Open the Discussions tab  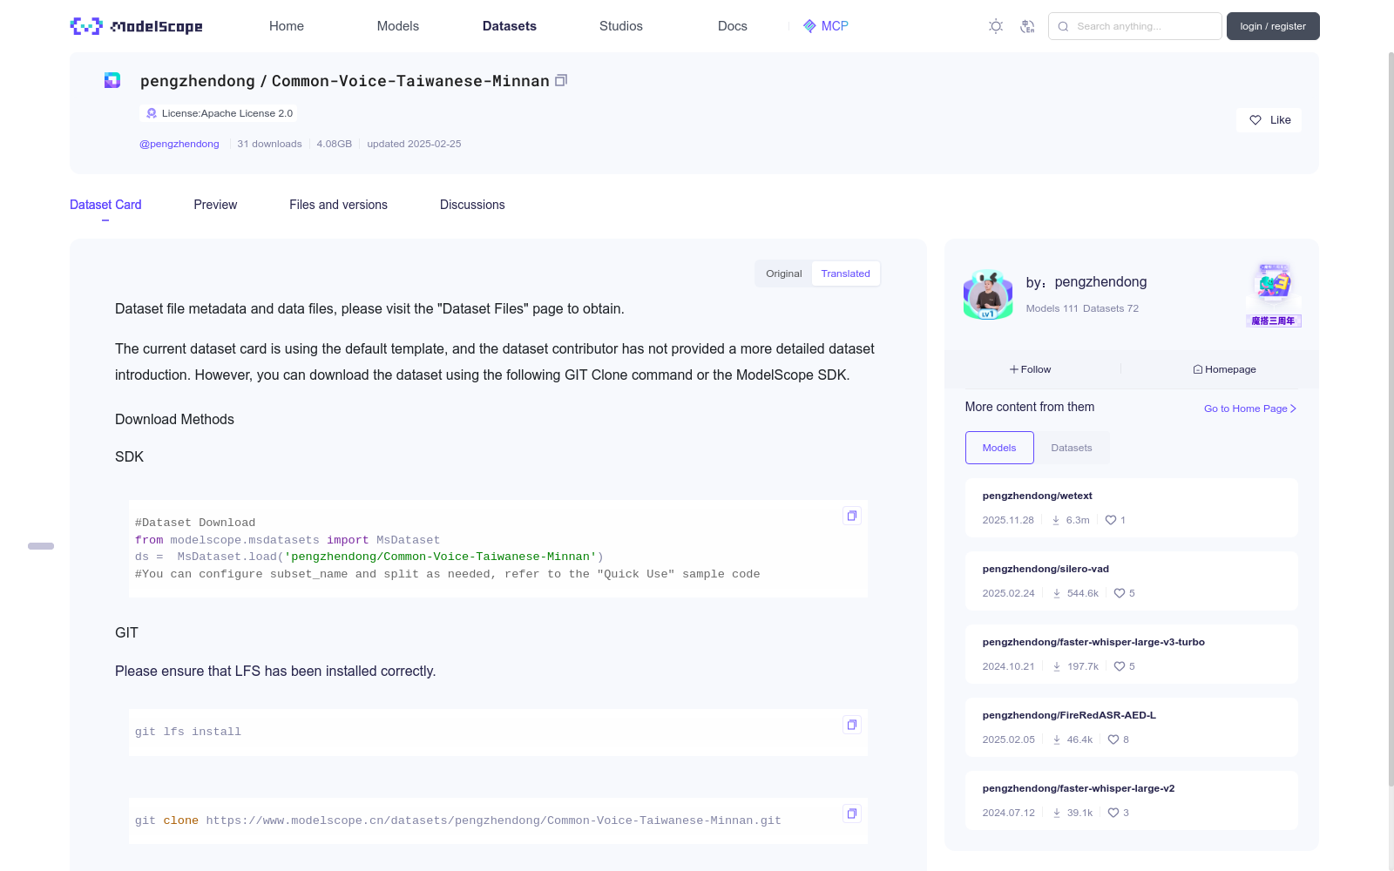point(472,205)
